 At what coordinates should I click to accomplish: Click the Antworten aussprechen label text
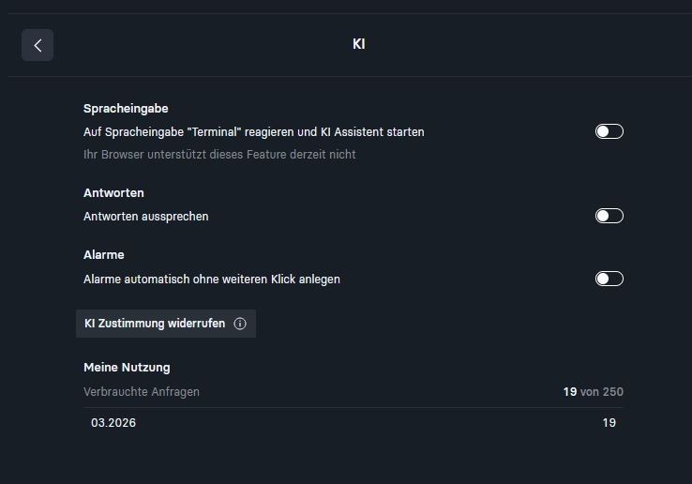146,217
